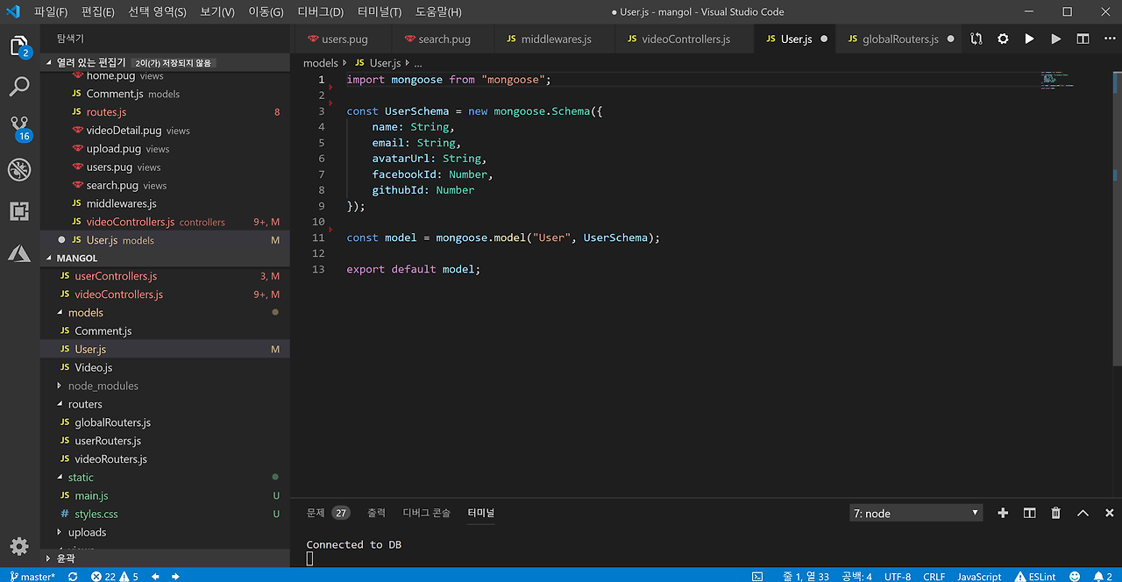Open Video.js in the models folder
The height and width of the screenshot is (582, 1122).
pos(93,367)
